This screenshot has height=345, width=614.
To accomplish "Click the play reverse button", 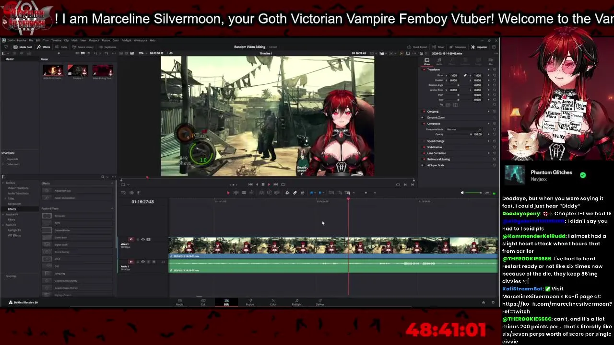I will click(256, 184).
